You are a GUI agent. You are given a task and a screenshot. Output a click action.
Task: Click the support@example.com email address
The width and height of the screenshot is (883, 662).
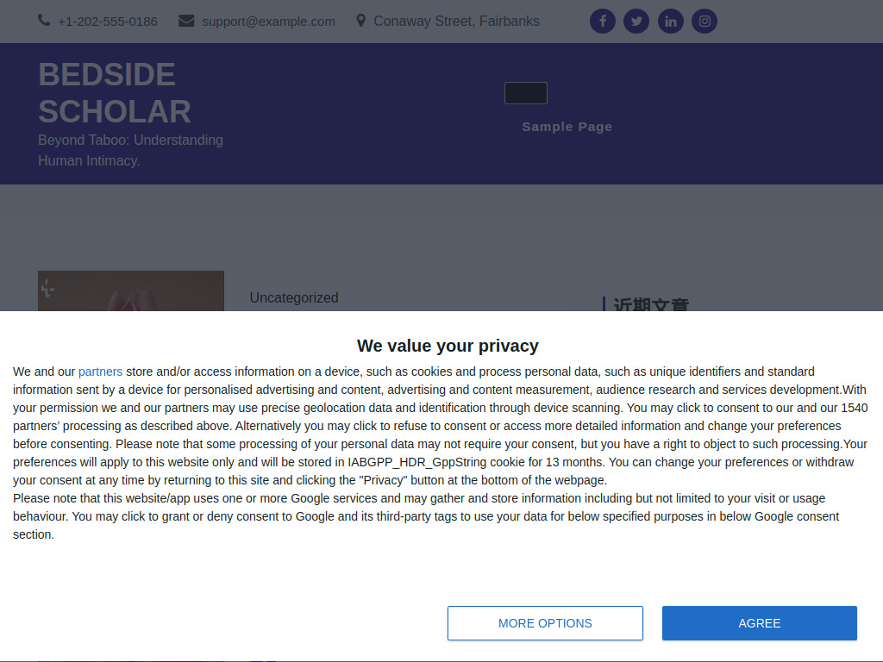[268, 22]
